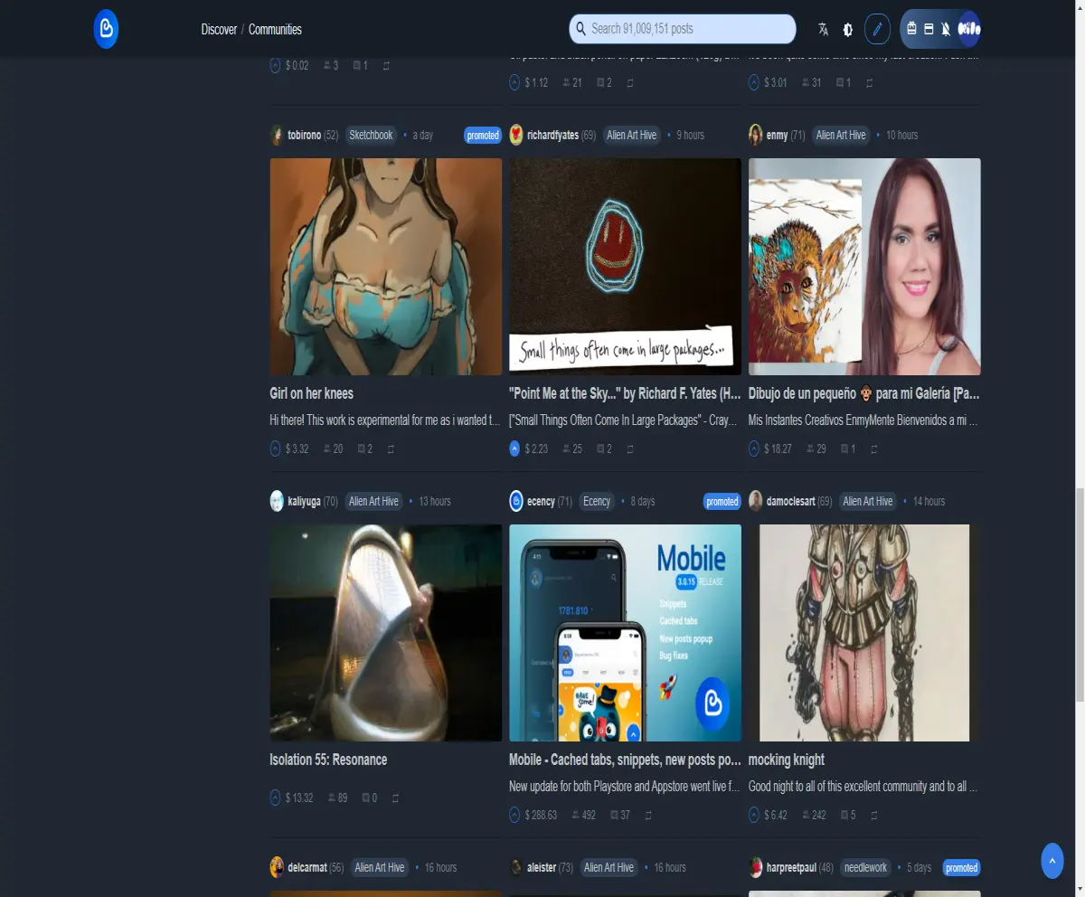This screenshot has height=897, width=1085.
Task: Open the 37 comments on Mobile post
Action: [x=619, y=815]
